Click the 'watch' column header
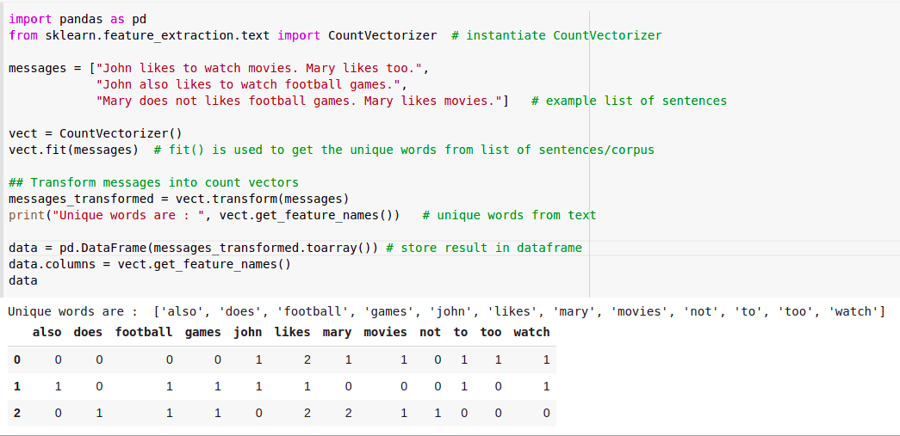This screenshot has height=436, width=900. 531,332
